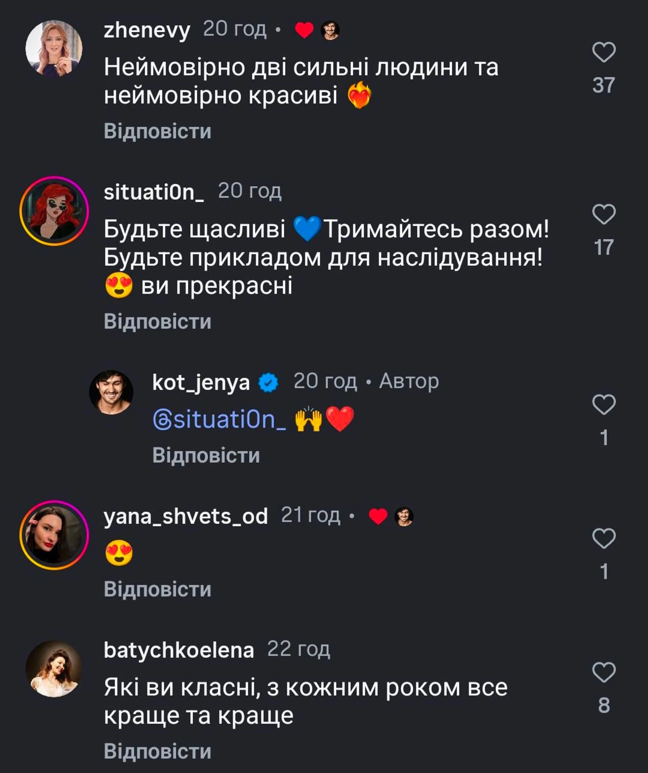Like kot_jenya's reply with the heart

tap(604, 405)
